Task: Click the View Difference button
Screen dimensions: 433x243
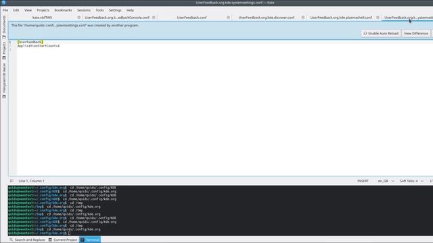Action: (416, 33)
